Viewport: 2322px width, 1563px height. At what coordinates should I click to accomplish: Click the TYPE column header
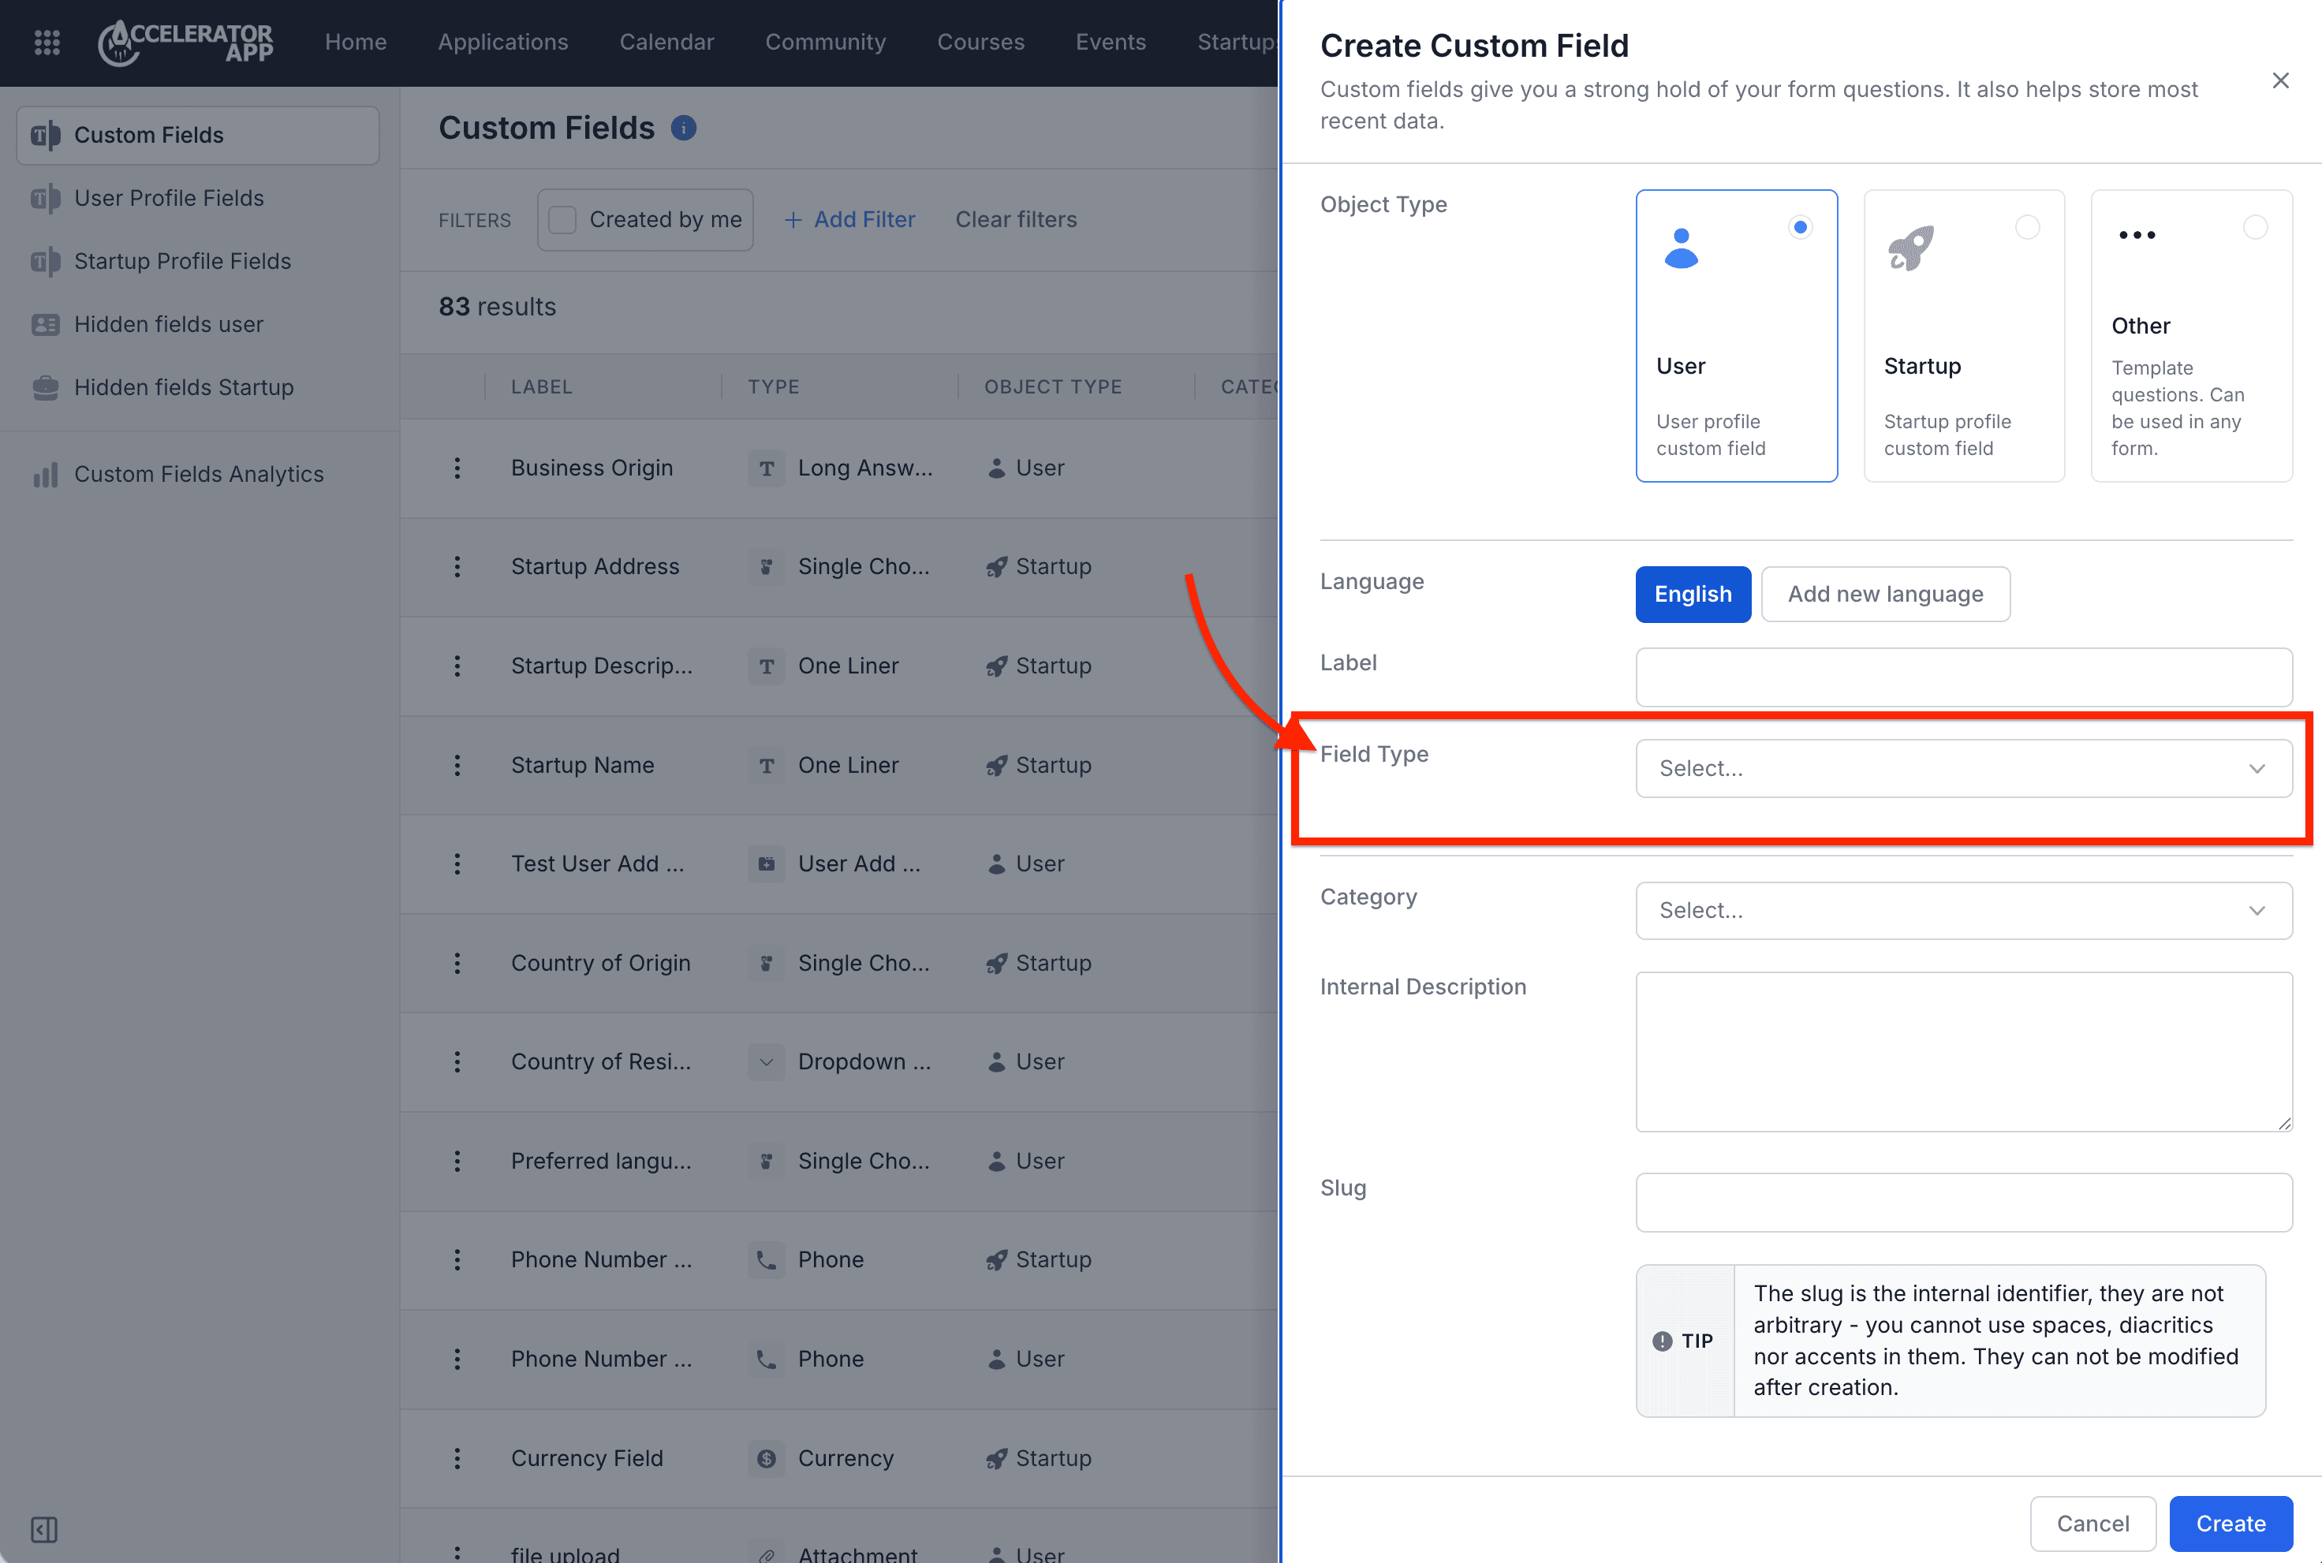774,386
